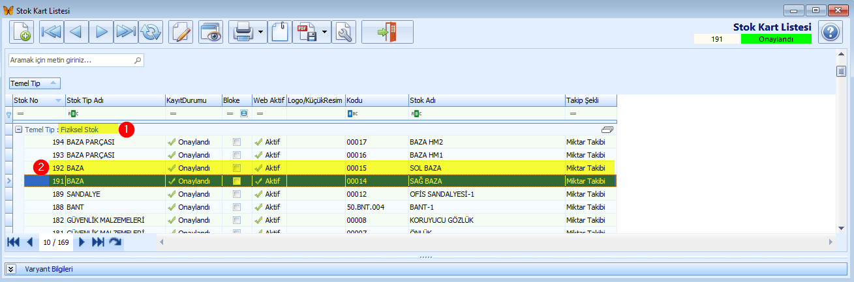The image size is (854, 282).
Task: Select the KORUYUCU GÖZLÜK row name
Action: (x=486, y=219)
